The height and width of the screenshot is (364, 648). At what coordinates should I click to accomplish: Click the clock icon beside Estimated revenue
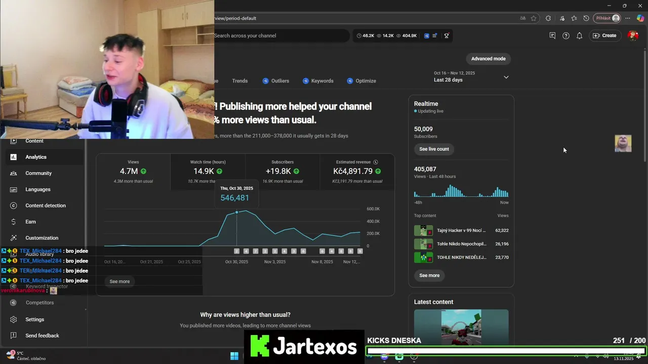[x=376, y=162]
